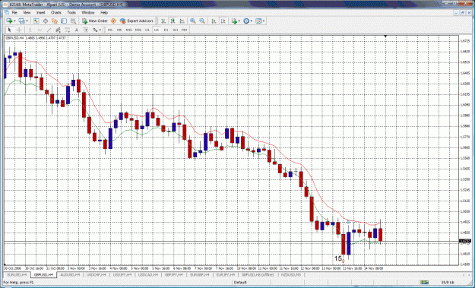
Task: Open the Help menu
Action: click(104, 13)
